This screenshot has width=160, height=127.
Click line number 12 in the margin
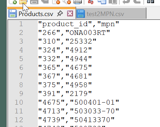[19, 120]
